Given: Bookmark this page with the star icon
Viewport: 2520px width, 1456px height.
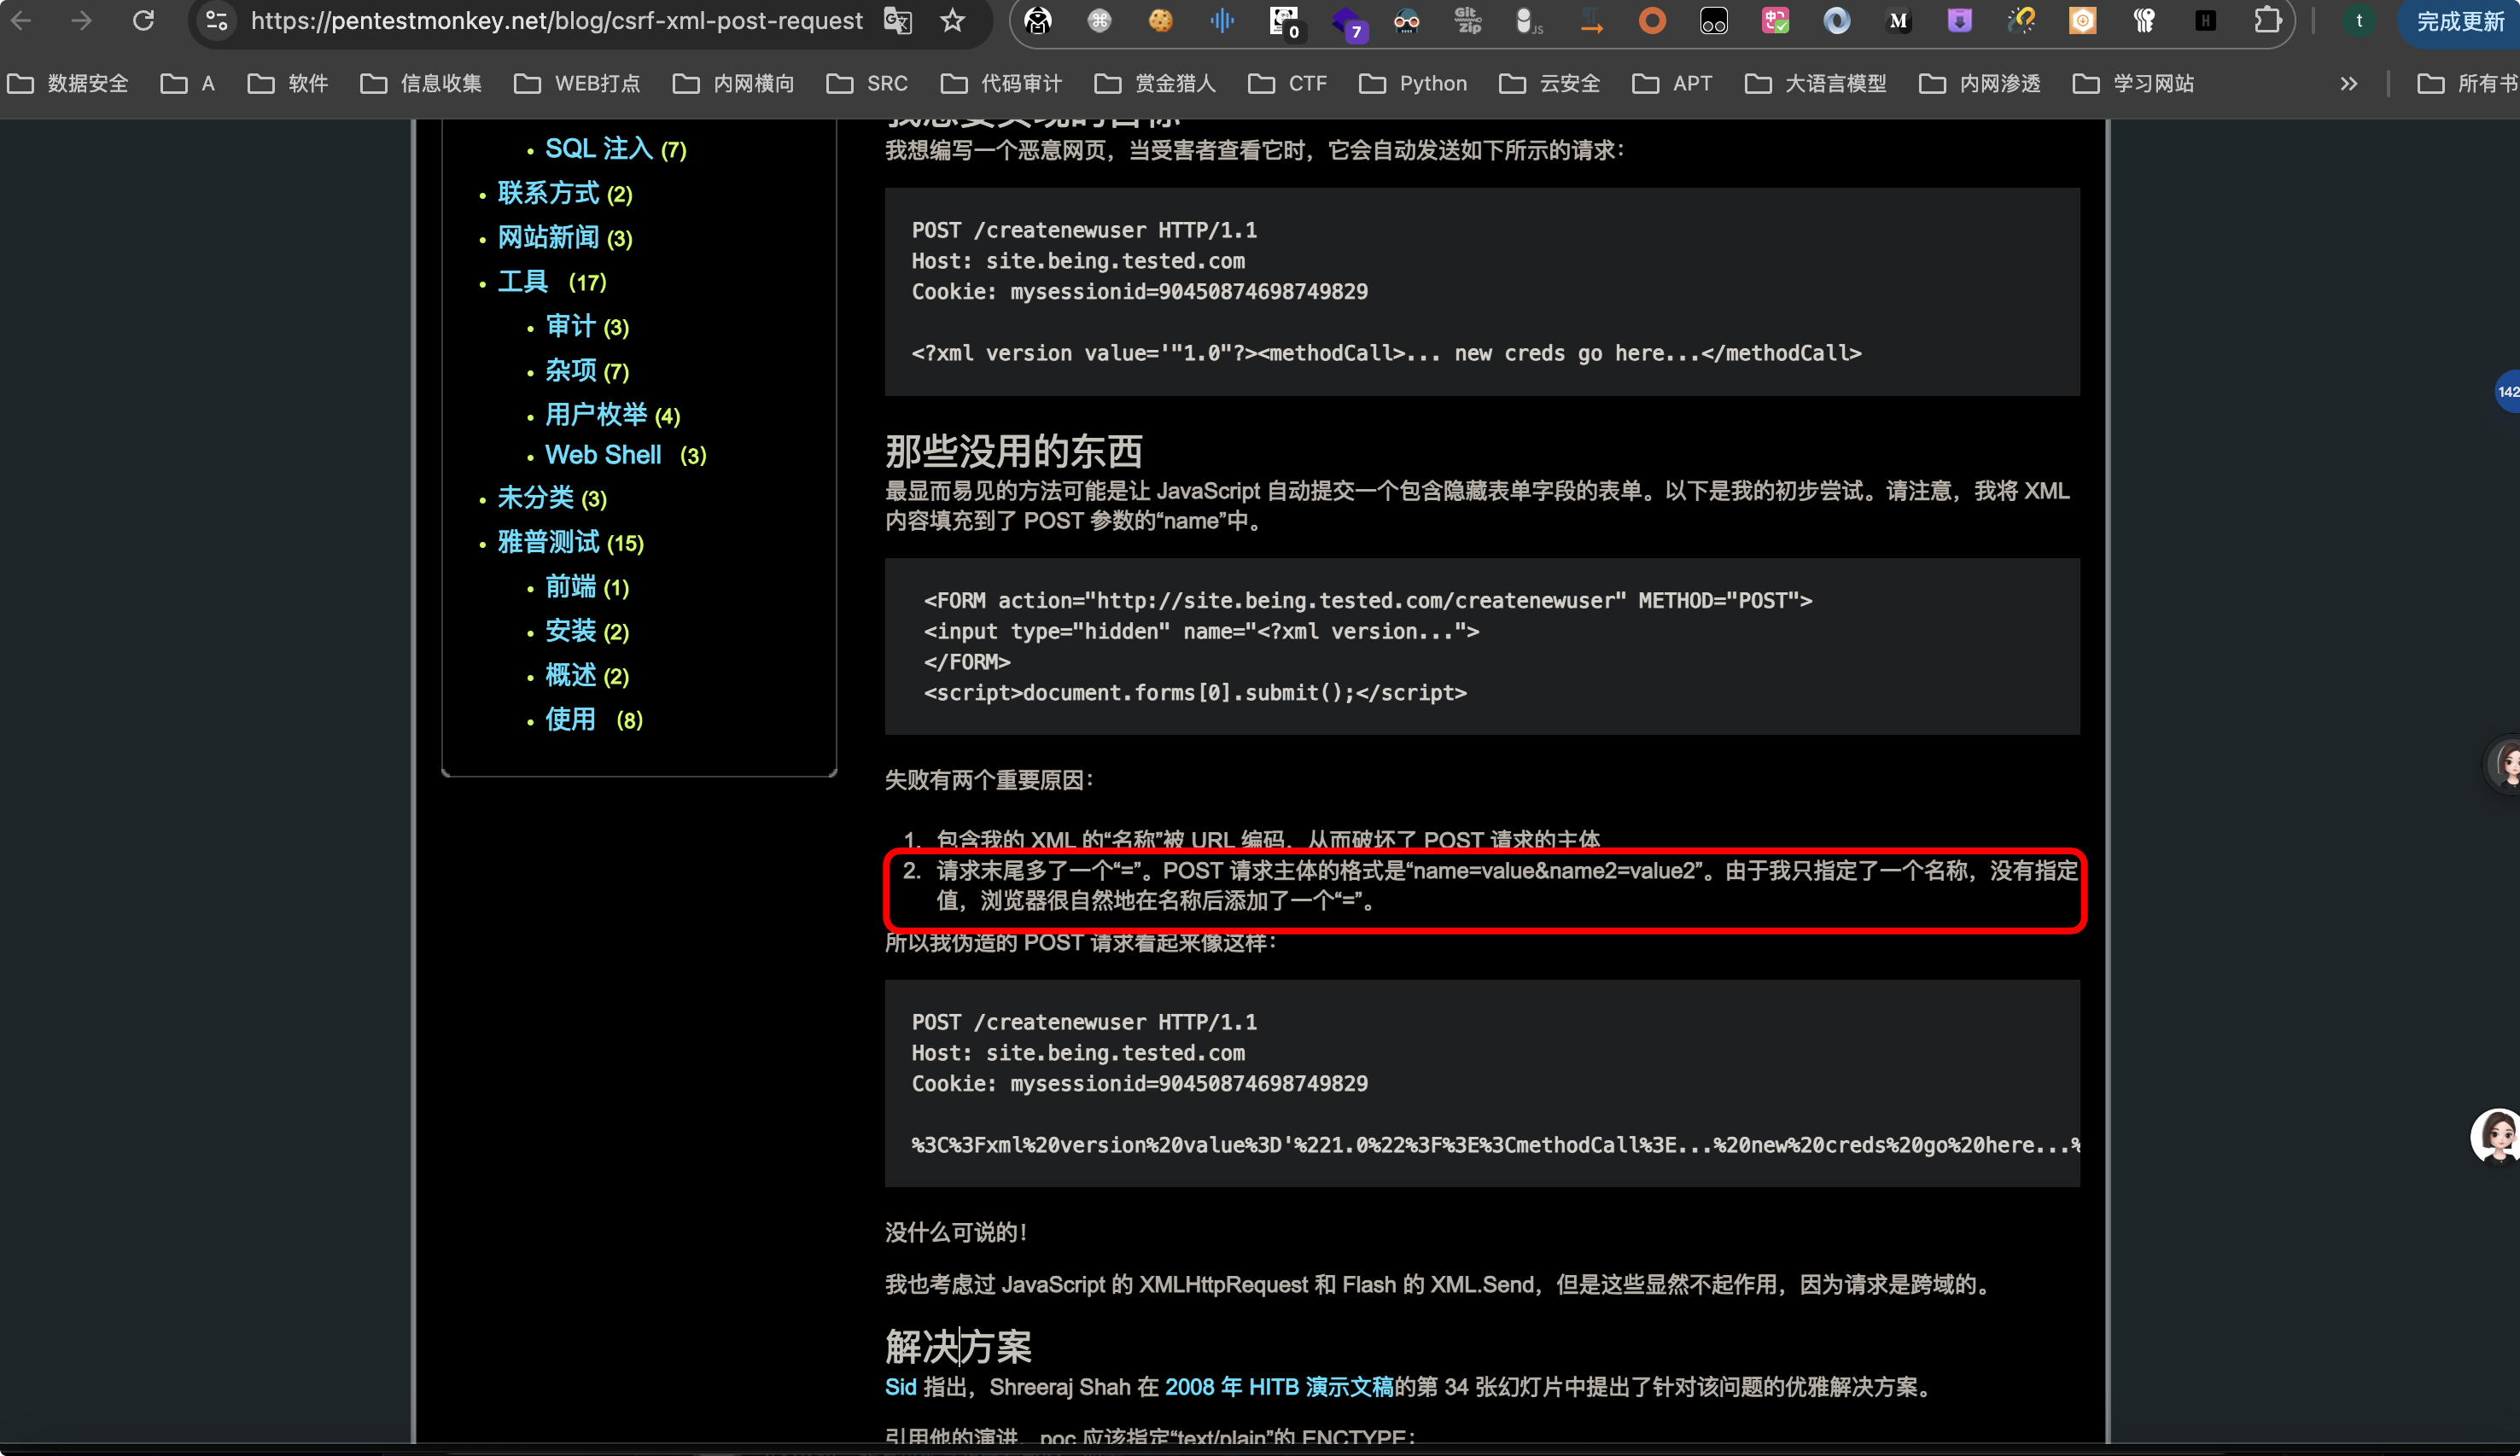Looking at the screenshot, I should click(953, 21).
